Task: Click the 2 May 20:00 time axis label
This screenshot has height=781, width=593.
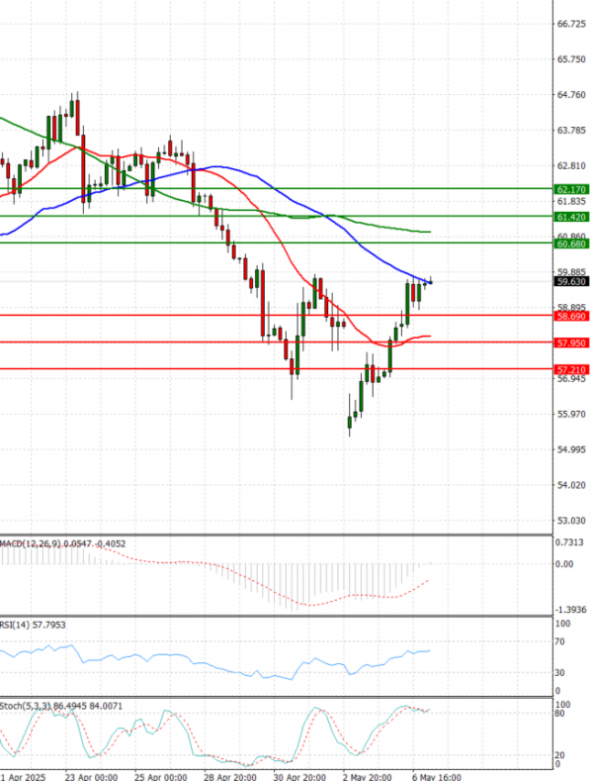Action: (x=367, y=776)
